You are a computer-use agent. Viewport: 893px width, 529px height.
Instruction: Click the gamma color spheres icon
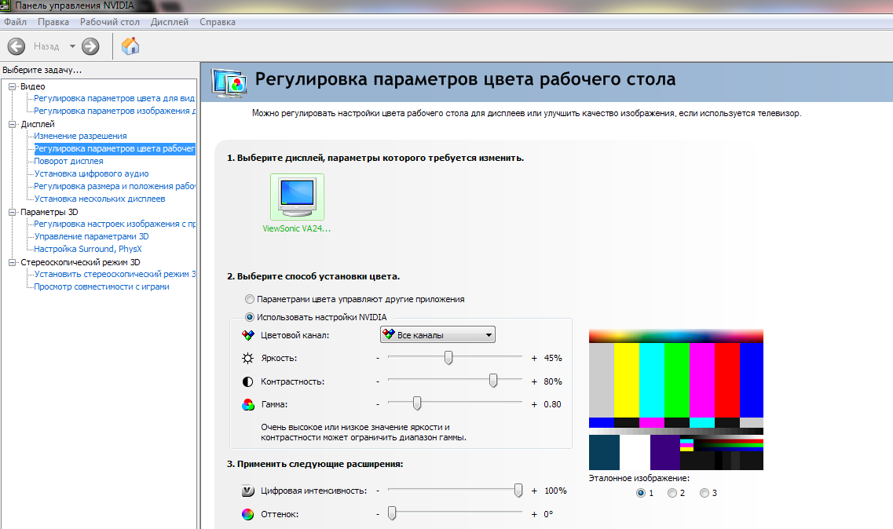(x=247, y=405)
